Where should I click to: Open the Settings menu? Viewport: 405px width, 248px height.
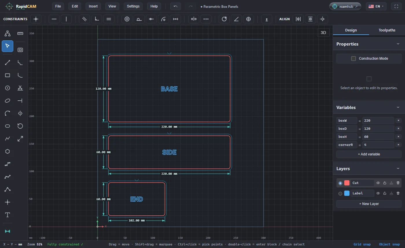(133, 6)
